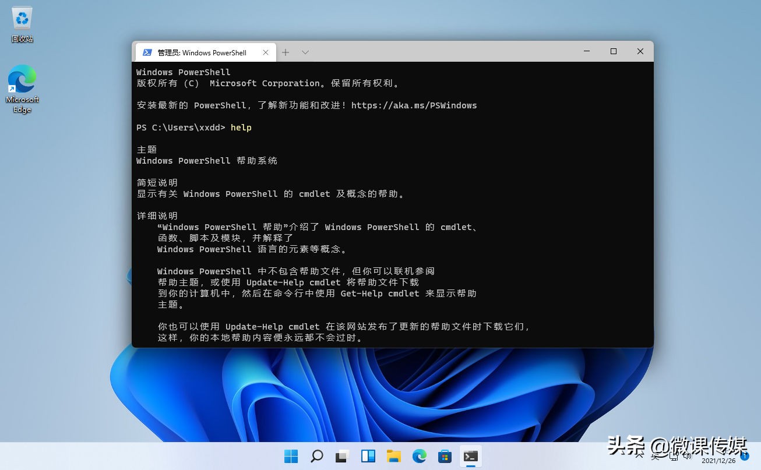Click the '详细说明' heading line

pos(157,216)
